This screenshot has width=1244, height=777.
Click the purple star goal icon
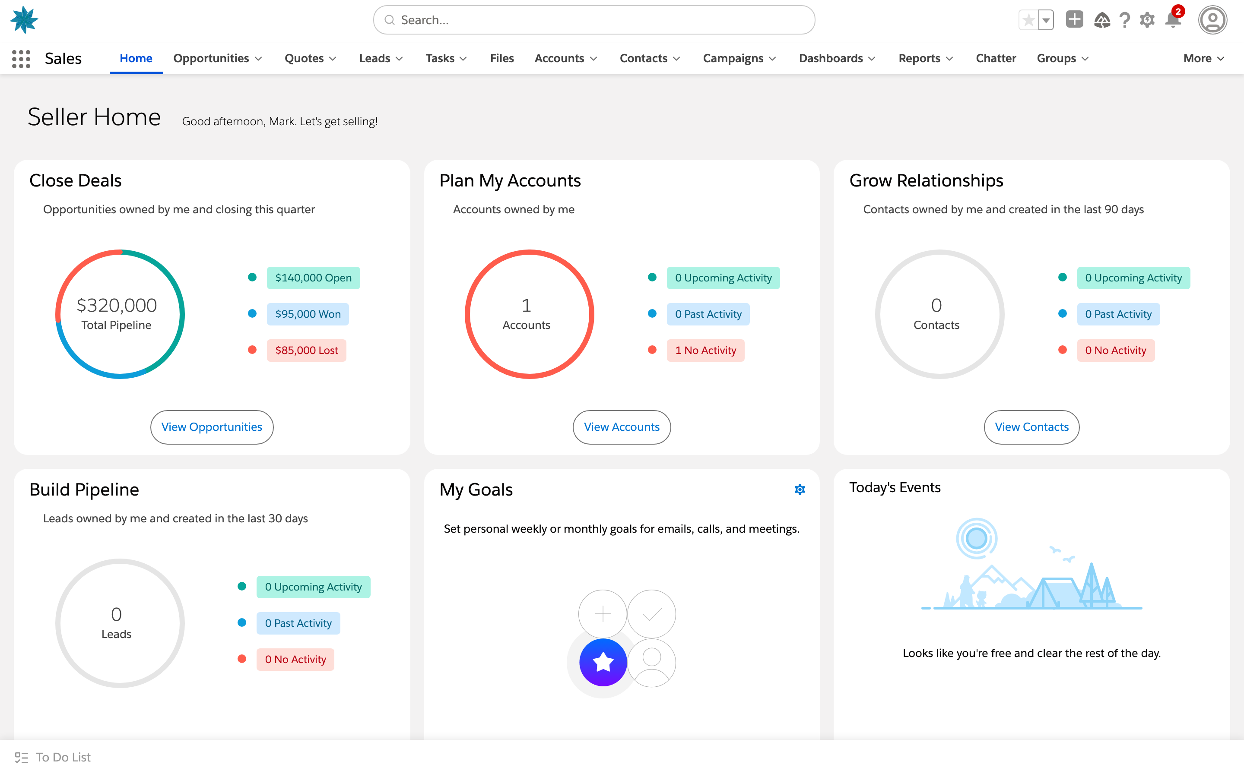(603, 663)
